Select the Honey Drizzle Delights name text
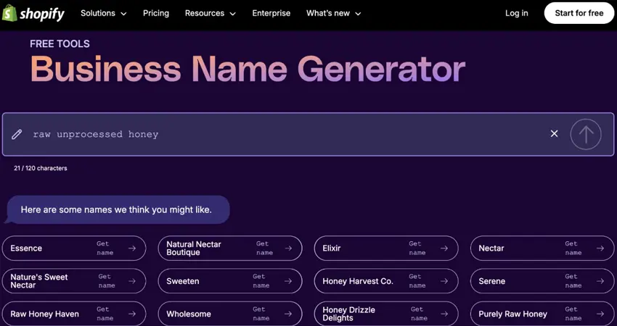 point(348,314)
